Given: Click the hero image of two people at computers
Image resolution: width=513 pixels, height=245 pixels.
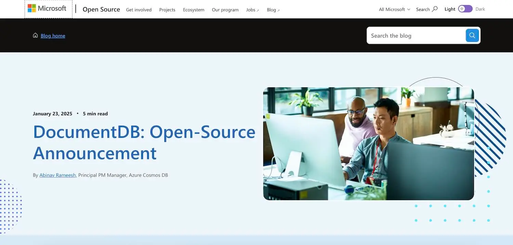Looking at the screenshot, I should 368,144.
